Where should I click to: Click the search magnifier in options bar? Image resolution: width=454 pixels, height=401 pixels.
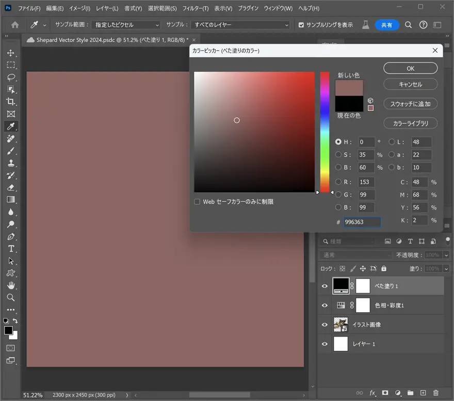click(x=408, y=25)
